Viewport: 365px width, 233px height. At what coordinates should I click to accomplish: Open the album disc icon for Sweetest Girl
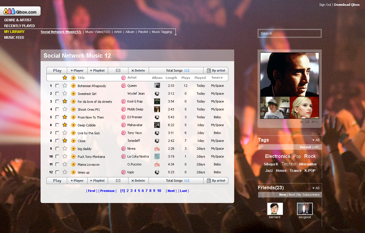(x=157, y=93)
